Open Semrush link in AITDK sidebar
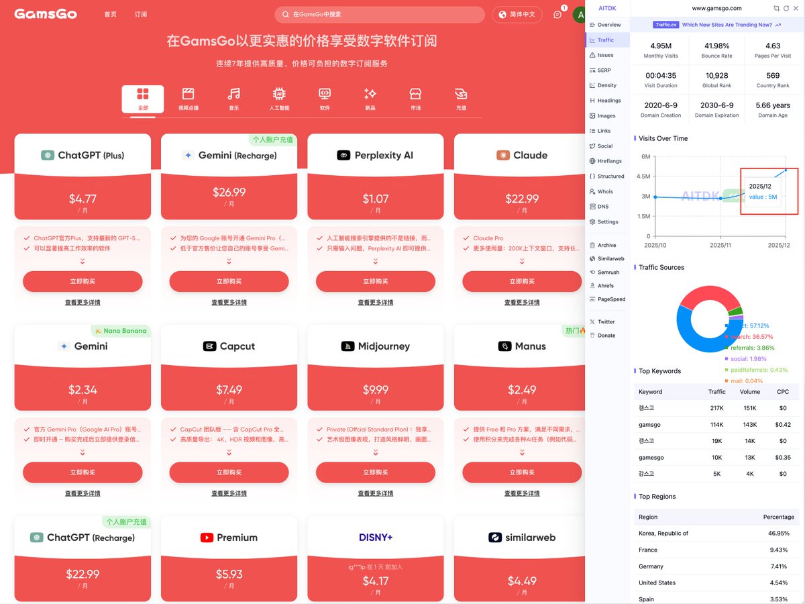 [x=604, y=272]
